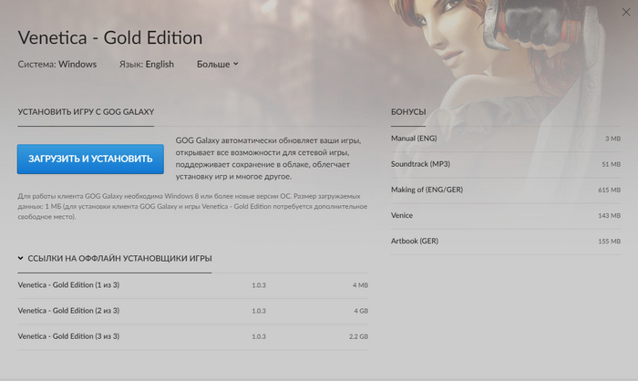Expand the Больше dropdown chevron
The image size is (638, 381).
tap(235, 64)
